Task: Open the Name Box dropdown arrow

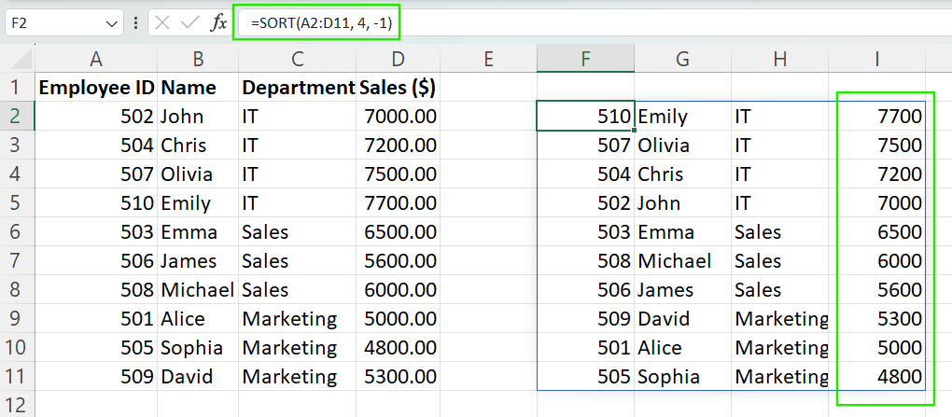Action: [x=111, y=23]
